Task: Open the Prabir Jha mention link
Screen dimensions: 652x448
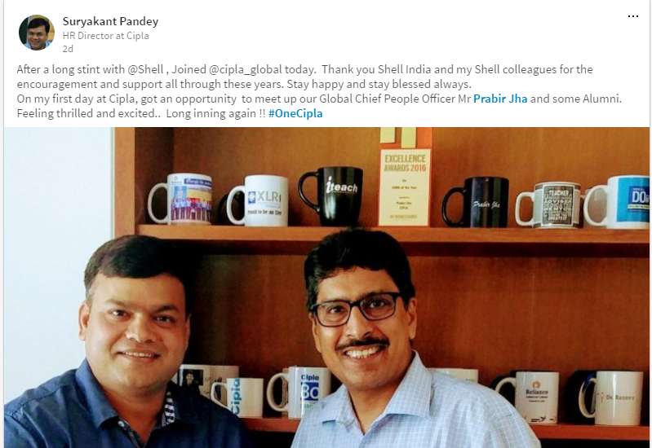Action: [x=500, y=99]
